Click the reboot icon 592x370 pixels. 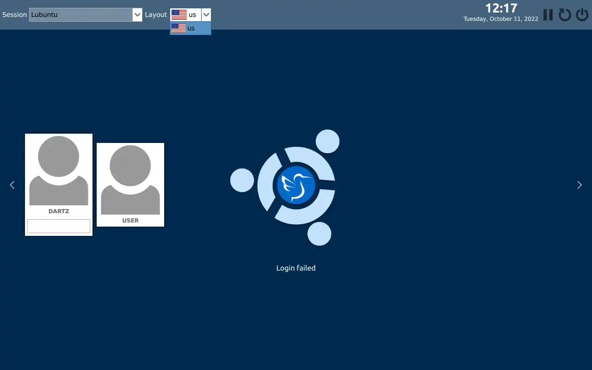coord(565,15)
